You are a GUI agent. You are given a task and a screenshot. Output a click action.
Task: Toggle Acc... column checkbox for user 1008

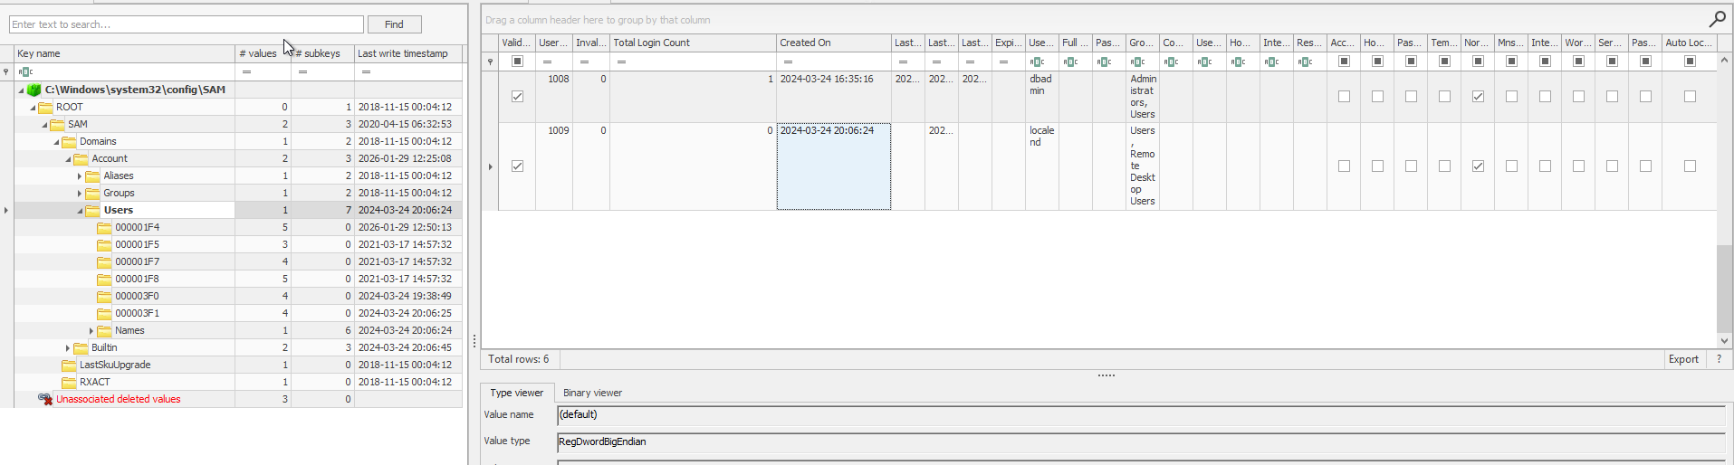tap(1344, 96)
